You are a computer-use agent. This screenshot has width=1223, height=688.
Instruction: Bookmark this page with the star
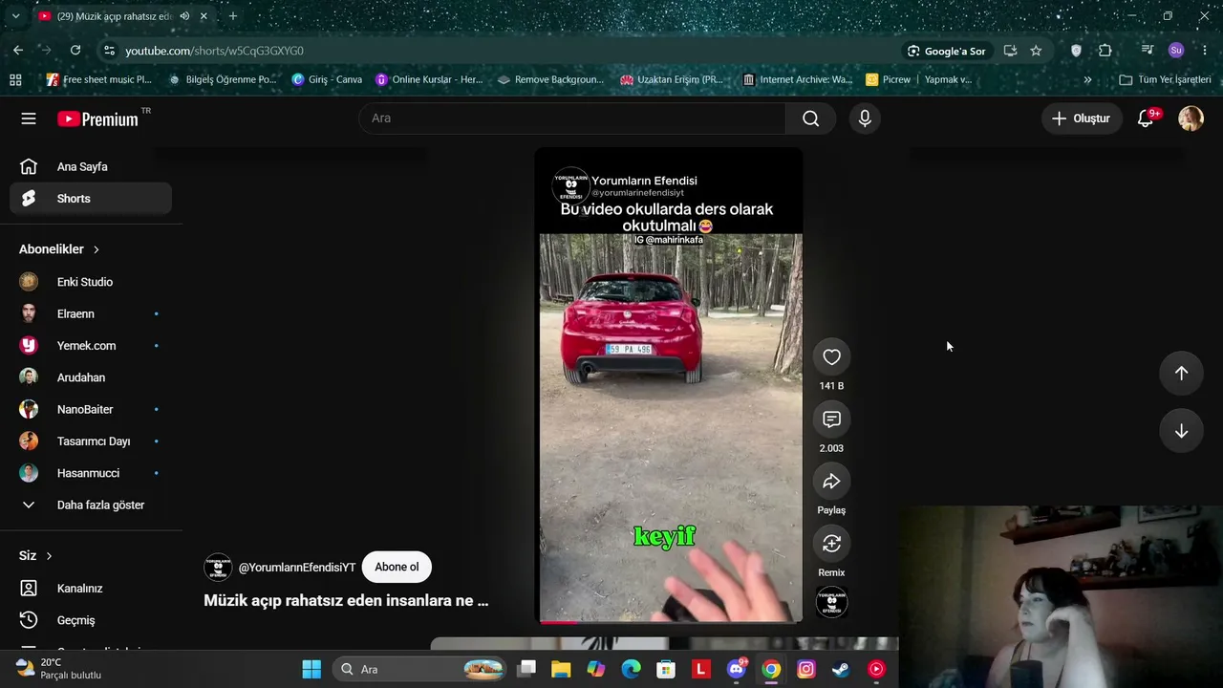[x=1036, y=51]
